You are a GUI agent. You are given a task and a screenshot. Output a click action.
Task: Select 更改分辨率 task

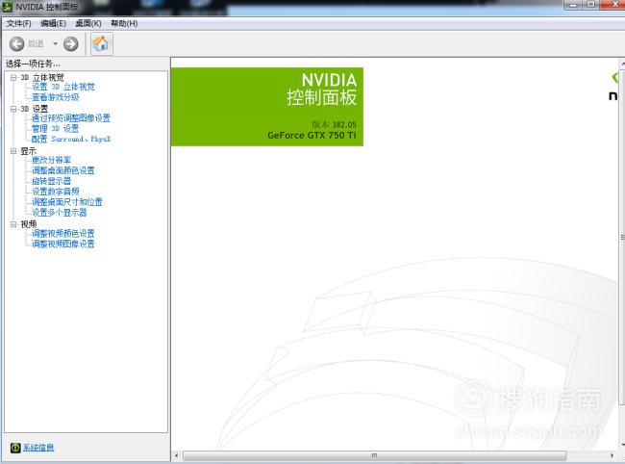click(51, 160)
